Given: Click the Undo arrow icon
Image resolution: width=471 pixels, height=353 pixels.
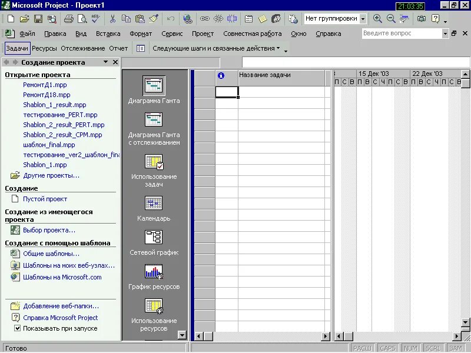Looking at the screenshot, I should [171, 19].
